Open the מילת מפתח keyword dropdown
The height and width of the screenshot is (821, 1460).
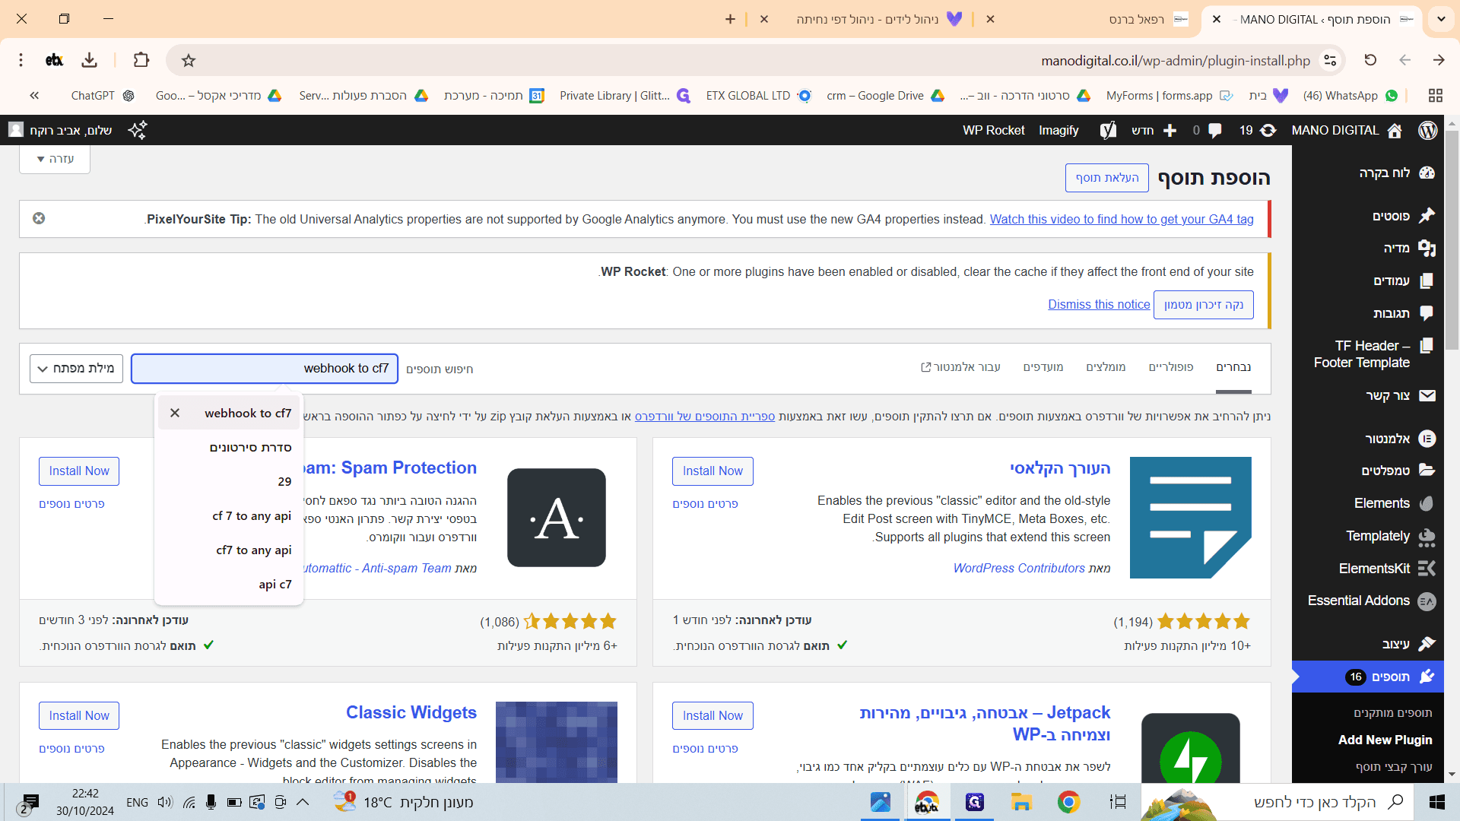76,369
